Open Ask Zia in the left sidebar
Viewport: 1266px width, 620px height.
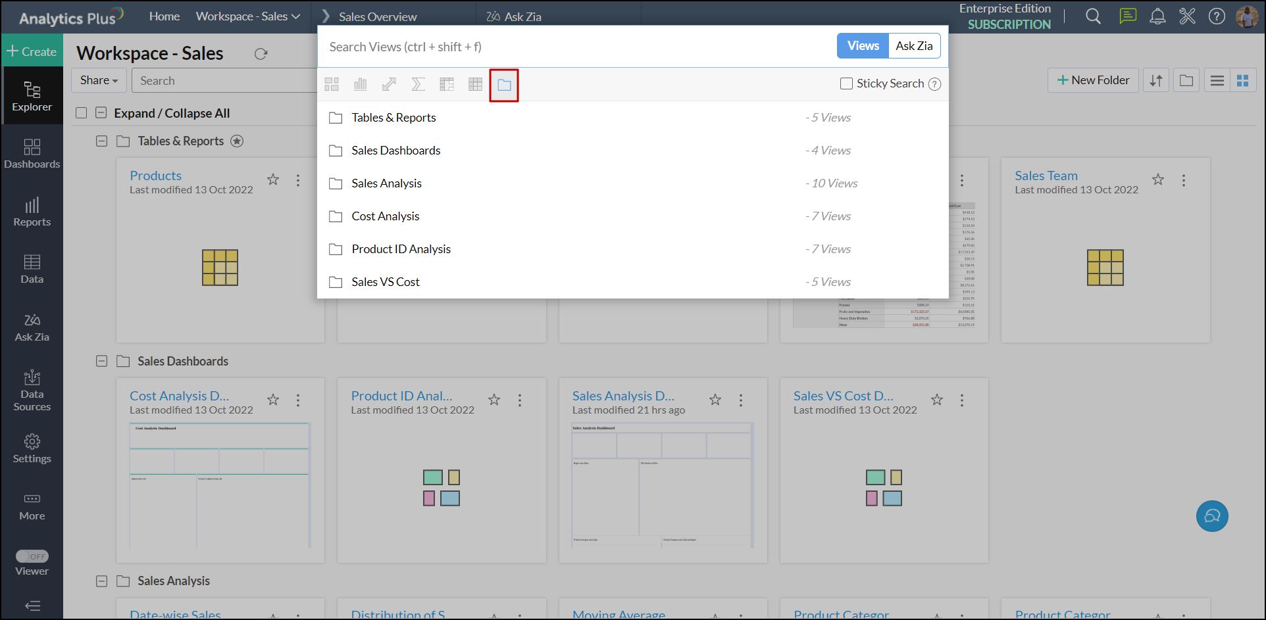click(x=32, y=327)
